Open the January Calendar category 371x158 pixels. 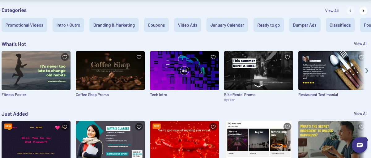227,25
